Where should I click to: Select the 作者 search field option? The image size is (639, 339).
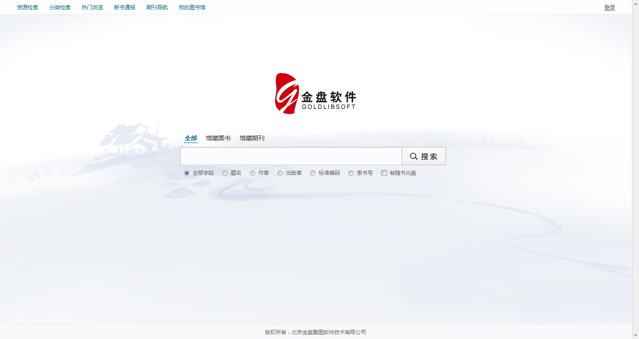pos(252,173)
